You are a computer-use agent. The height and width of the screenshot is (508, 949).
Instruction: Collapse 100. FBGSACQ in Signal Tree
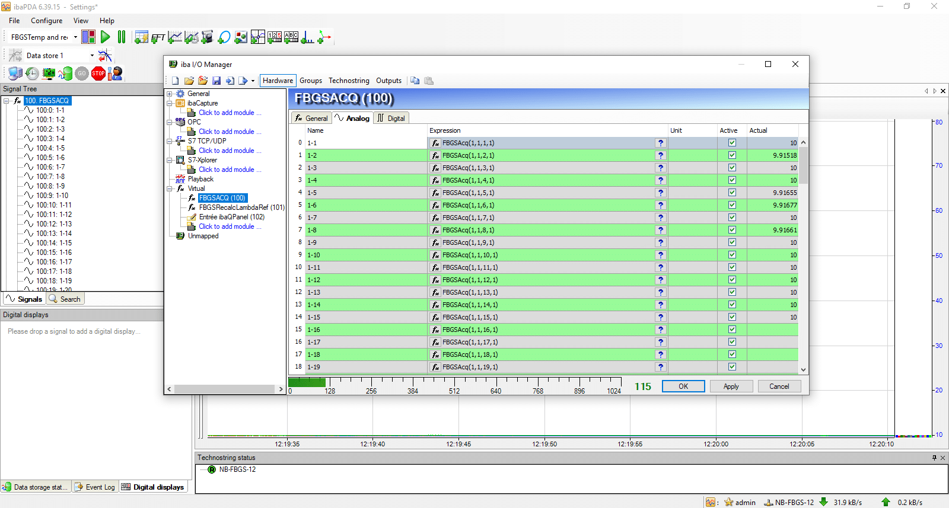pos(6,101)
